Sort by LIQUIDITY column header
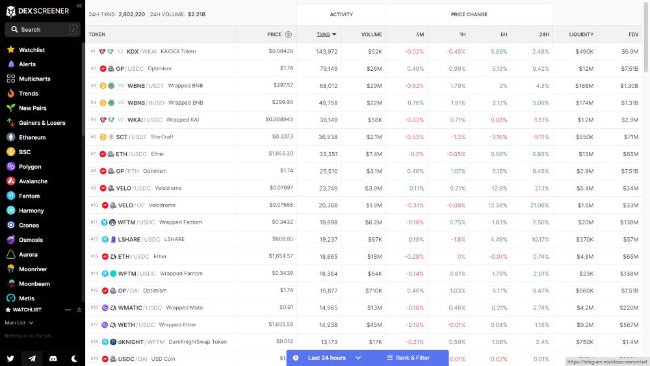The height and width of the screenshot is (366, 650). [581, 34]
